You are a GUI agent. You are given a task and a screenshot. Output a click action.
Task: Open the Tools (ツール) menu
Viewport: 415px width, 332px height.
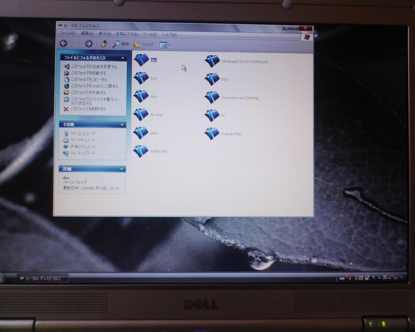coord(150,34)
